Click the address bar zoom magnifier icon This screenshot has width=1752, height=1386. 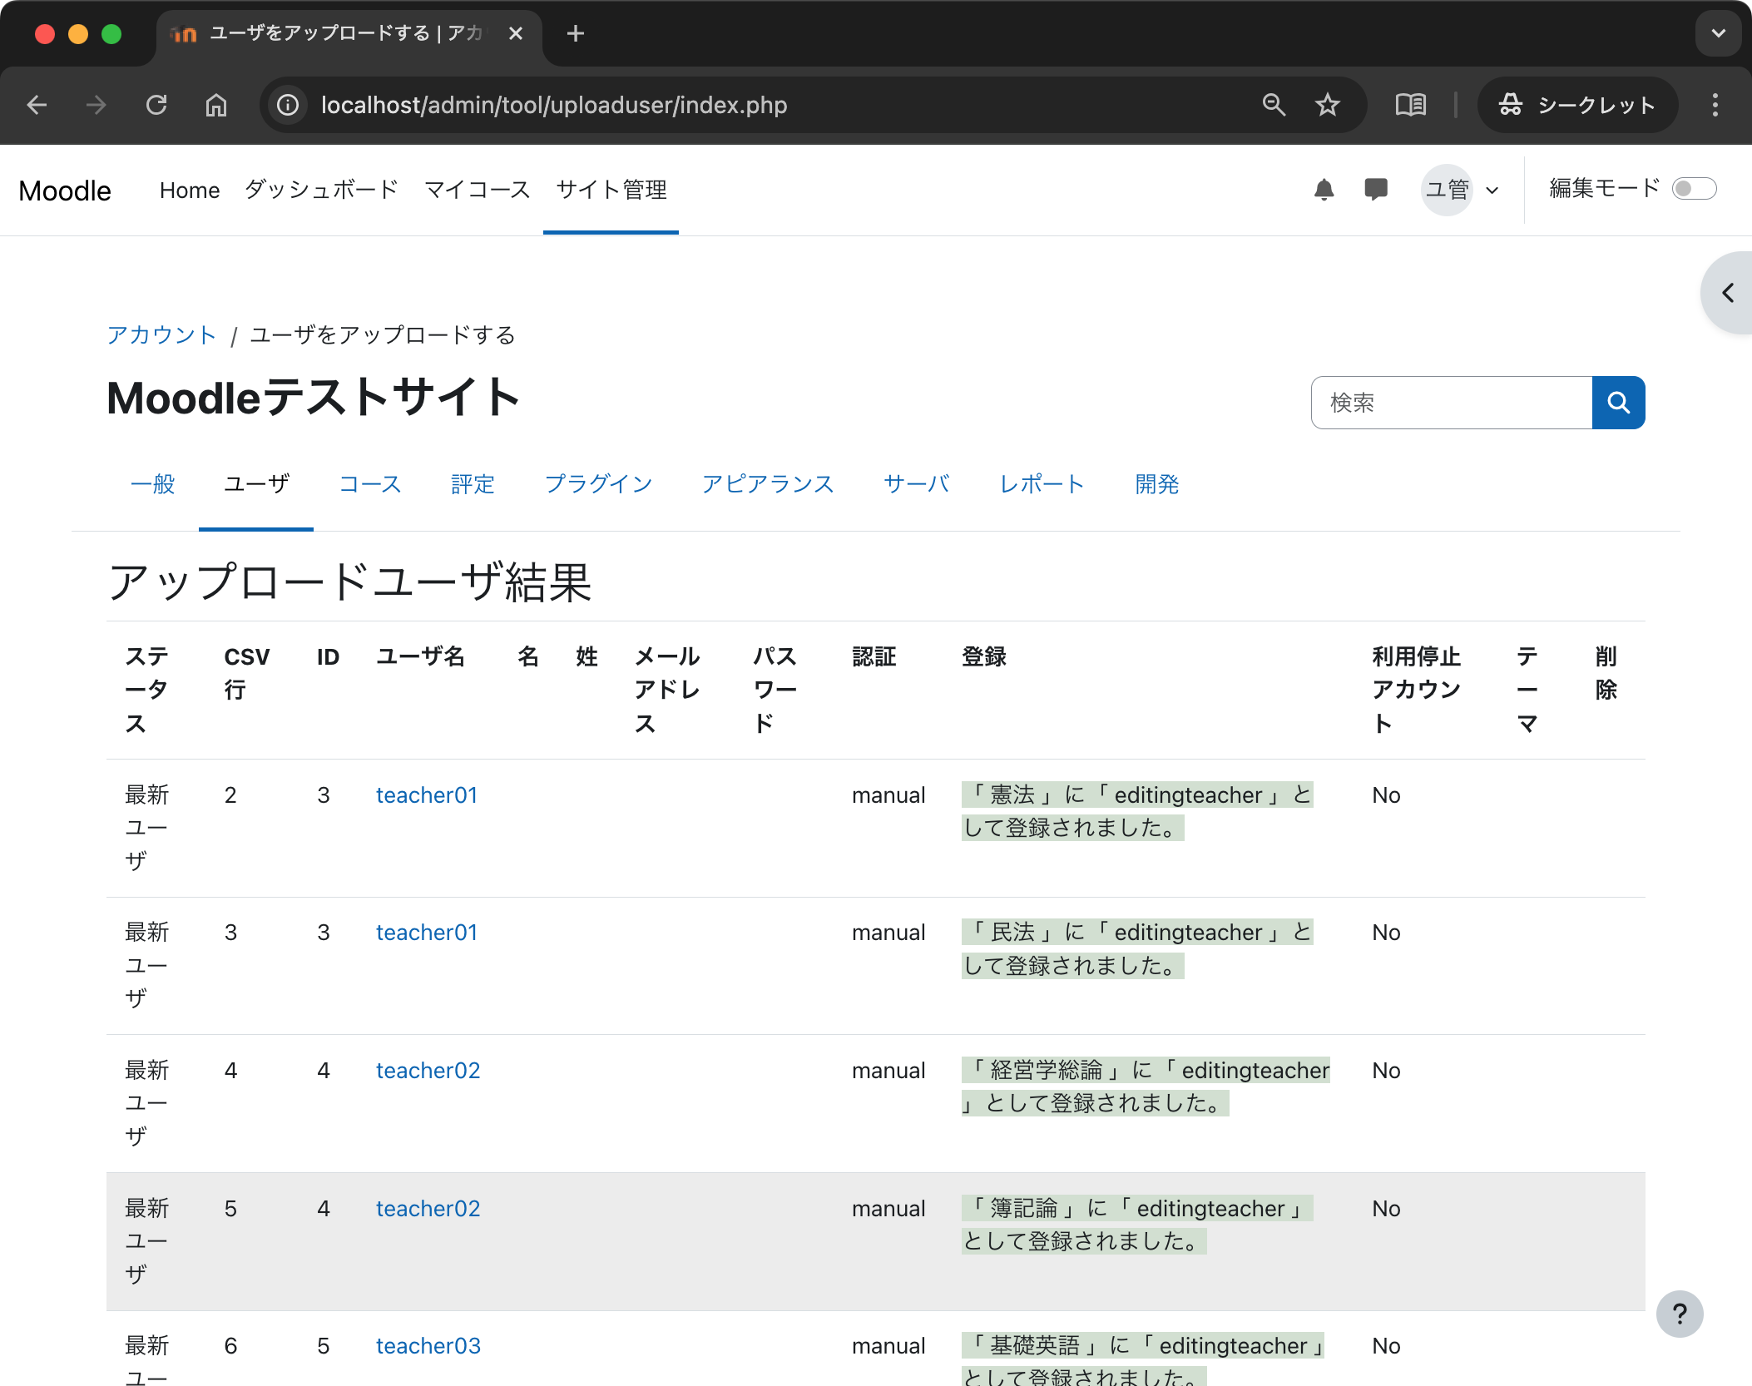[x=1274, y=105]
